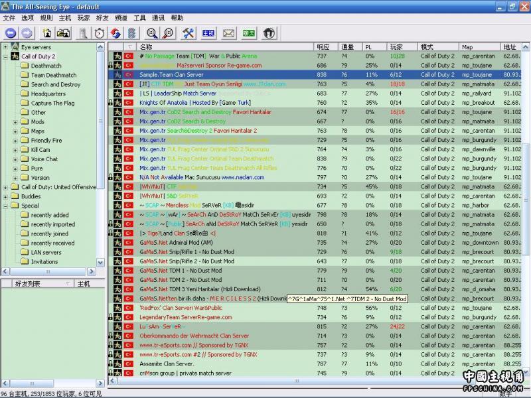Select the criMson group private match server
531x398 pixels.
(315, 373)
